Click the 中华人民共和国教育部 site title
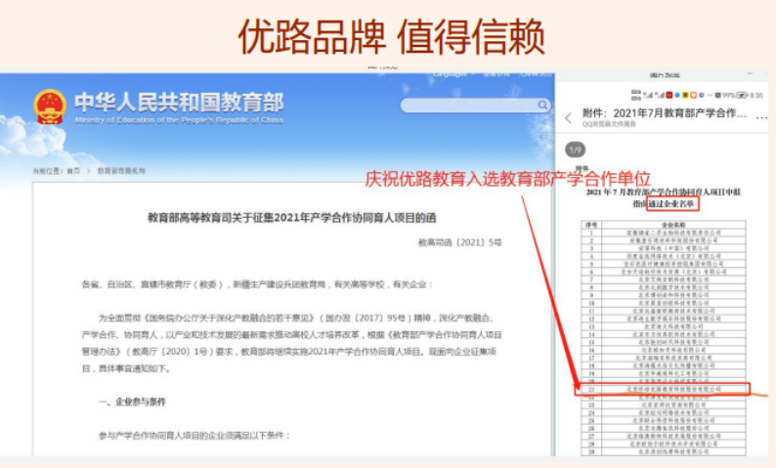Screen dimensions: 776x468 pos(179,103)
